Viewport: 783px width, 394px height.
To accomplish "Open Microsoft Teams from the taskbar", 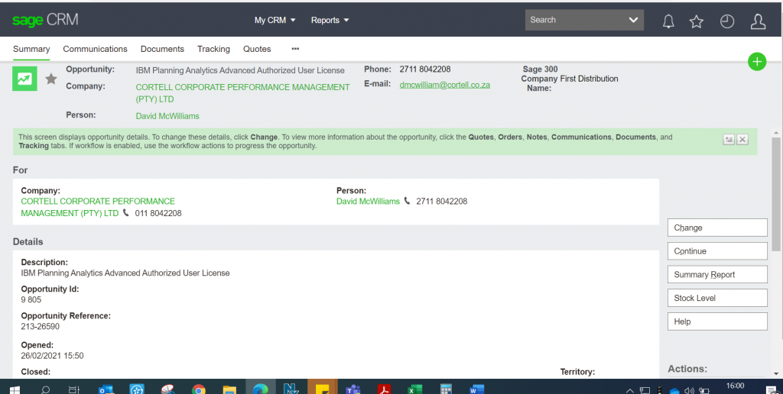I will coord(353,388).
